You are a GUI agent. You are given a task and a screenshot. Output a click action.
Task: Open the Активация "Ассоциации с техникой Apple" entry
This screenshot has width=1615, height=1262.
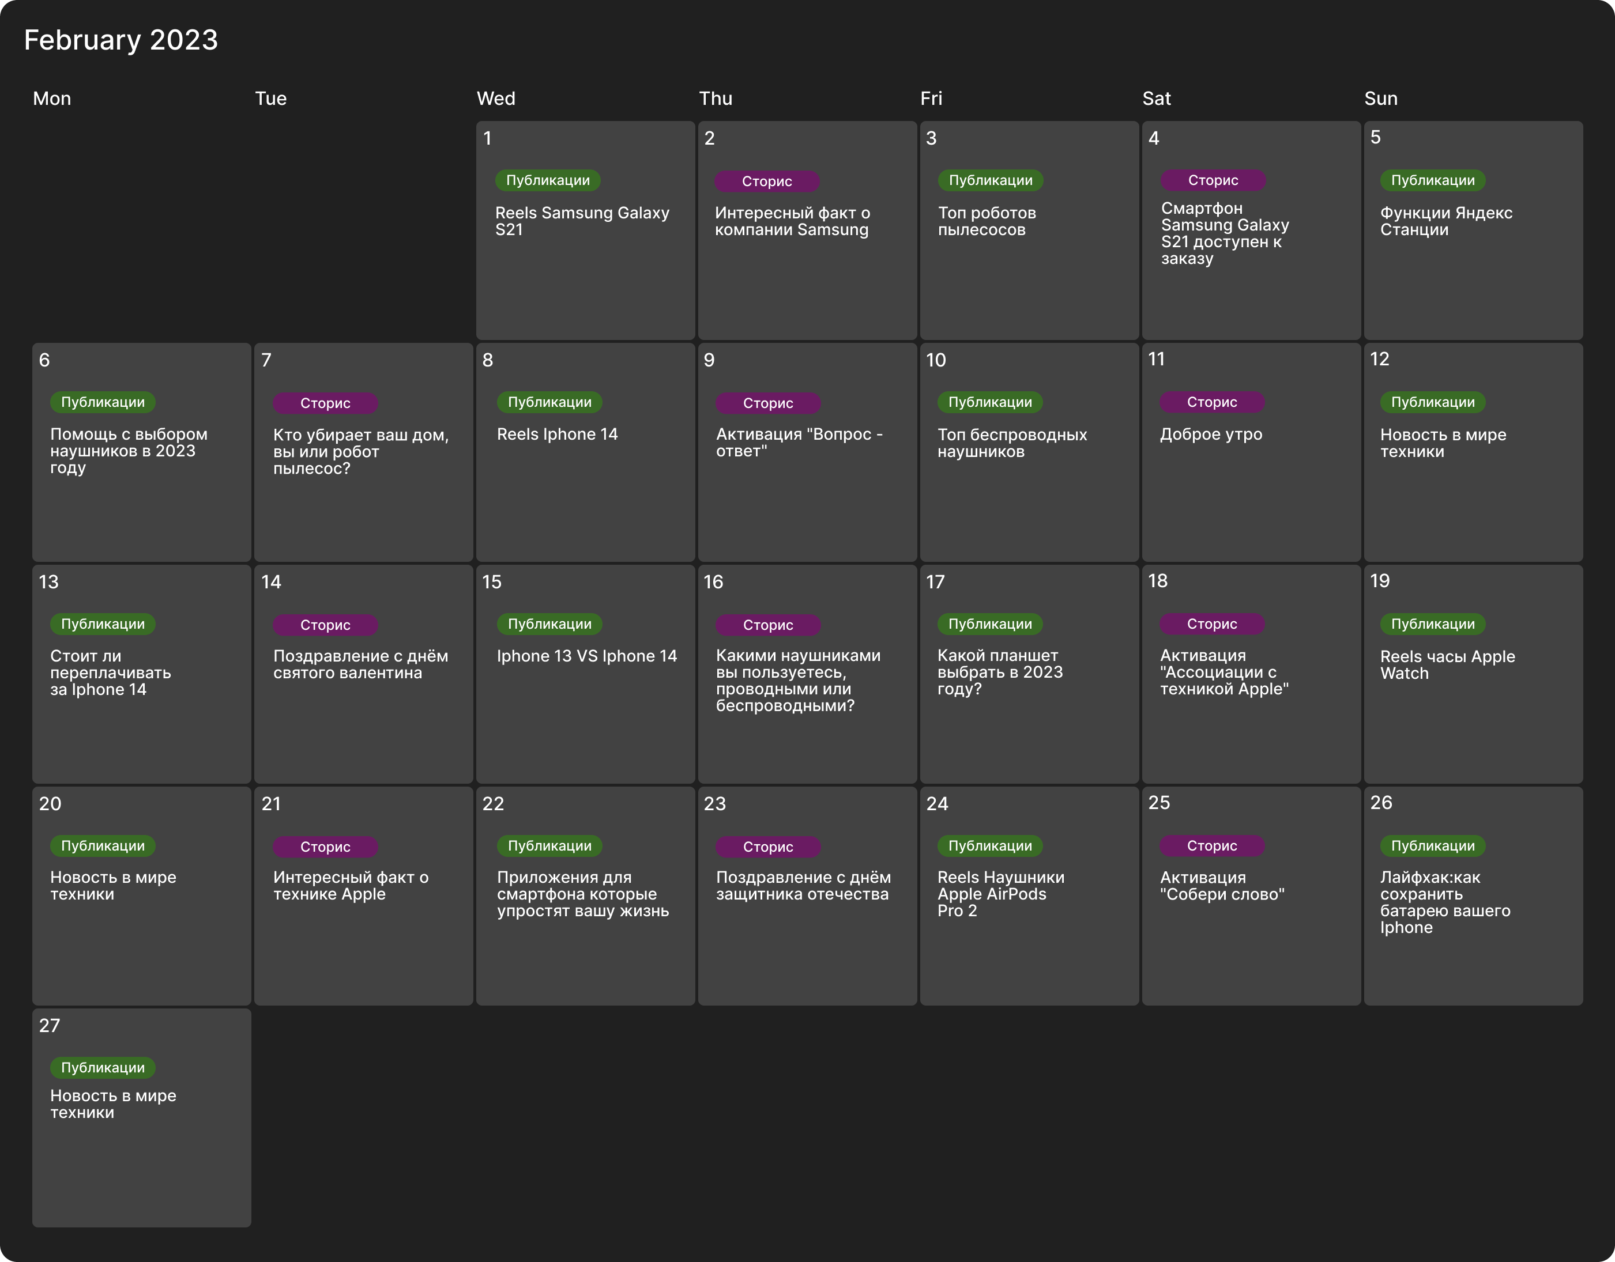tap(1224, 672)
